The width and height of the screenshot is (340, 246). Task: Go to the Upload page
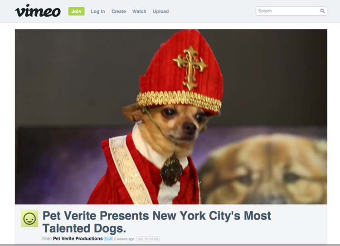coord(160,11)
